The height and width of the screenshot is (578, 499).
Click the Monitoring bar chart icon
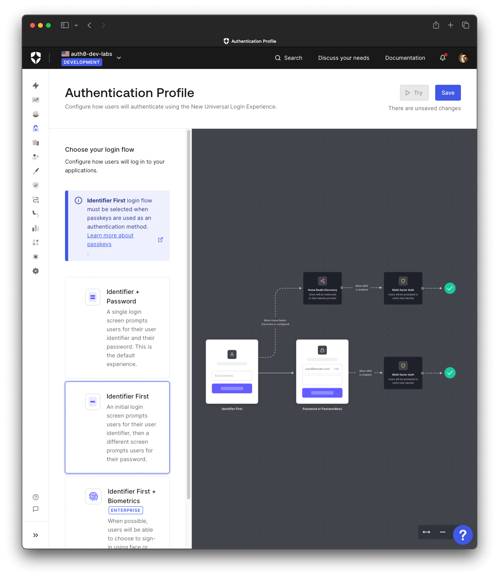click(x=36, y=228)
